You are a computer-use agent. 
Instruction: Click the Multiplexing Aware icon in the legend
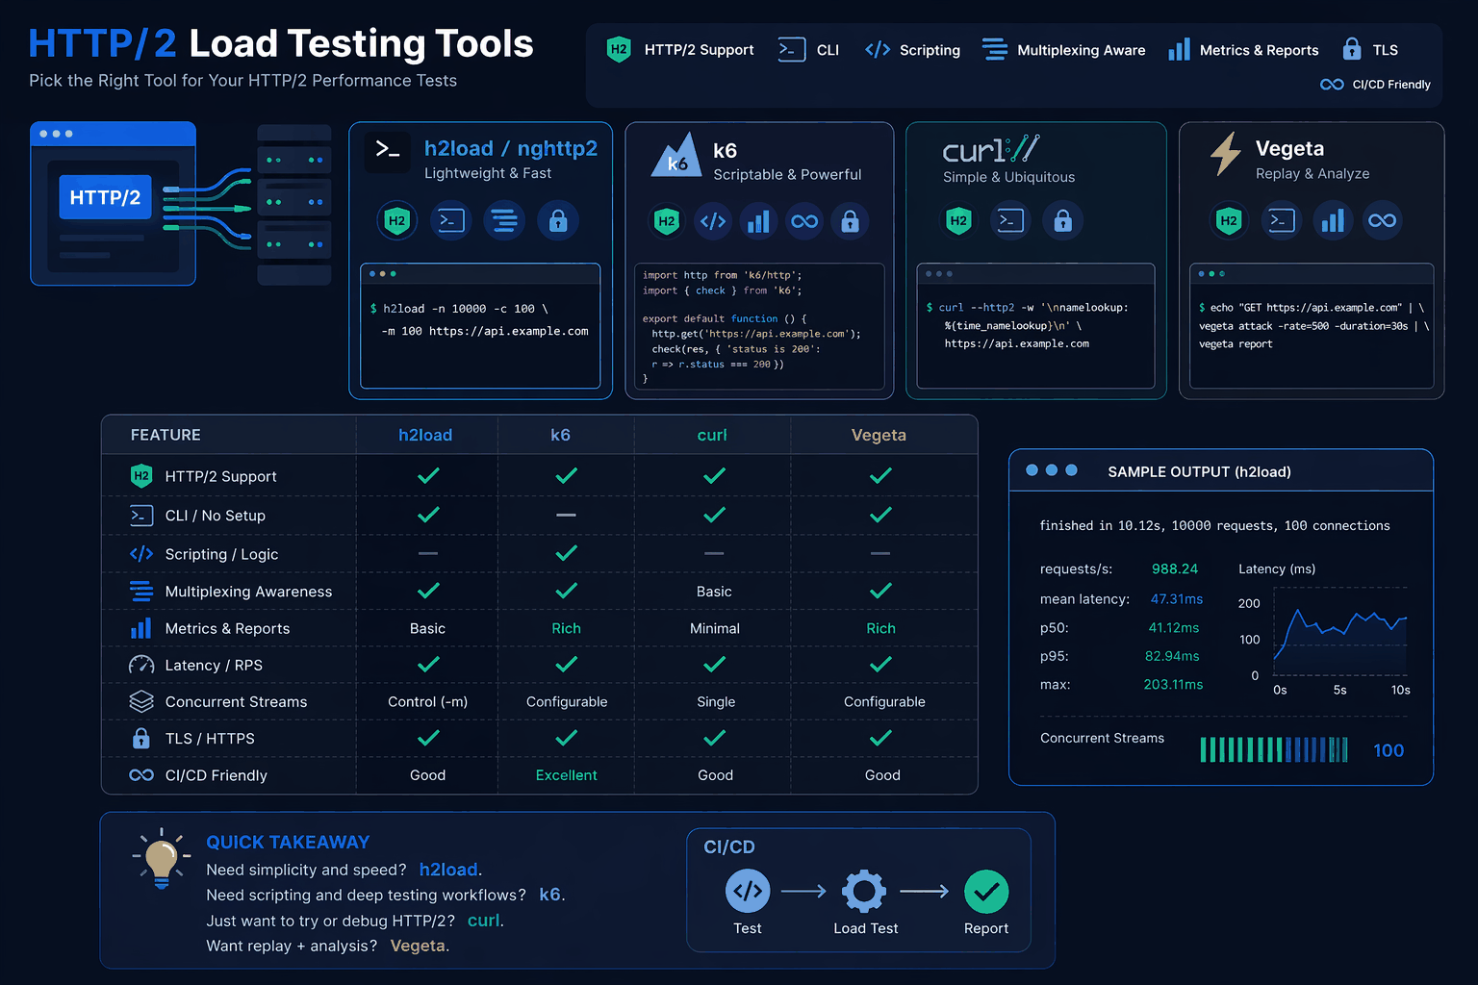pos(993,49)
